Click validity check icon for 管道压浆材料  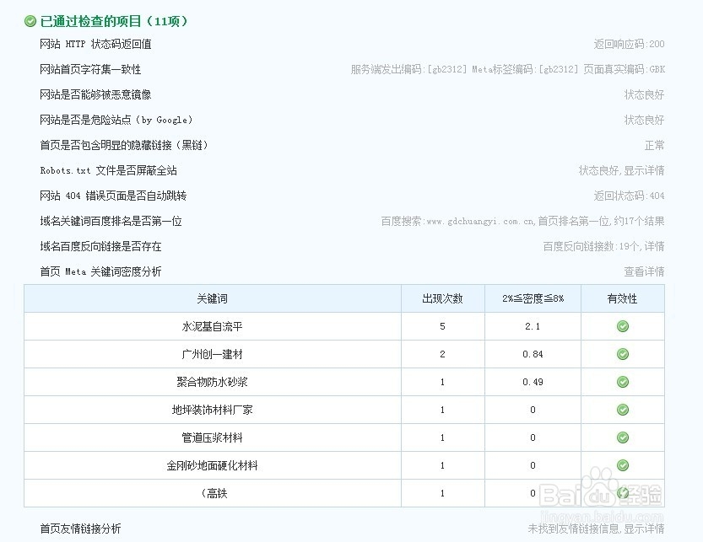pos(622,437)
